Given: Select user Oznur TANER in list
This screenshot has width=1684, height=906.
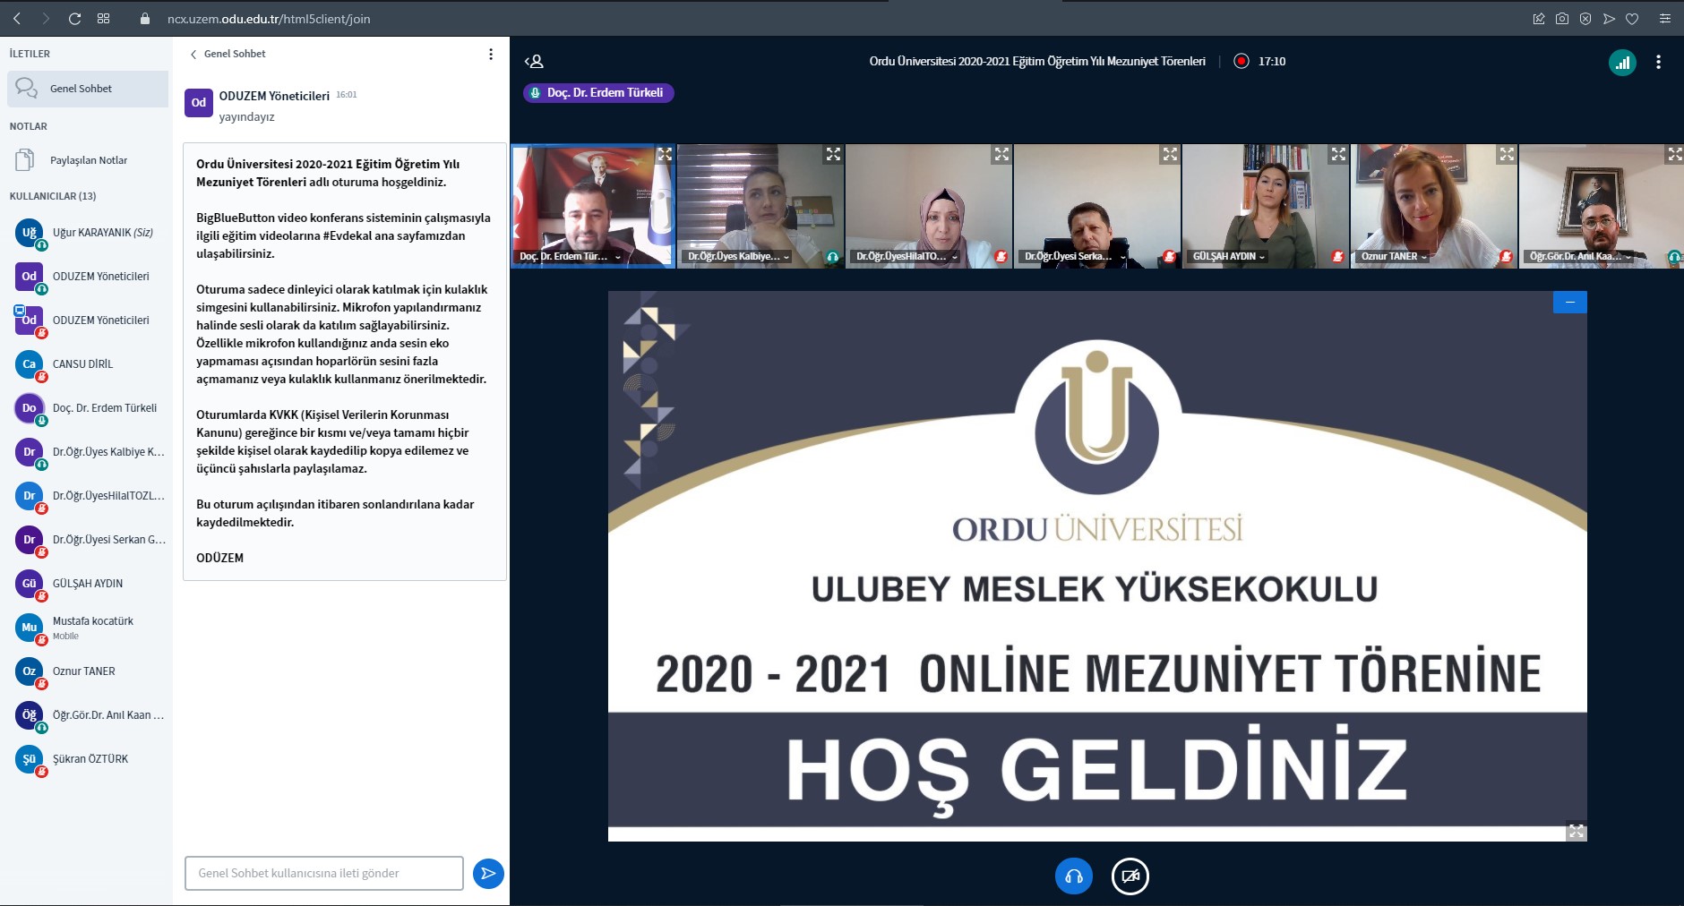Looking at the screenshot, I should 88,671.
